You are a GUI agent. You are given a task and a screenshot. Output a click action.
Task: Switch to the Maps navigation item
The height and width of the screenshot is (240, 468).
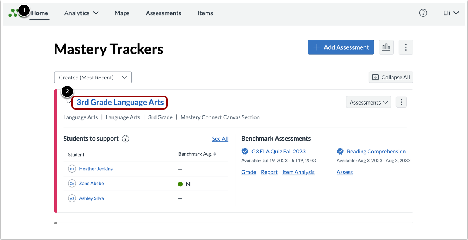click(x=122, y=13)
